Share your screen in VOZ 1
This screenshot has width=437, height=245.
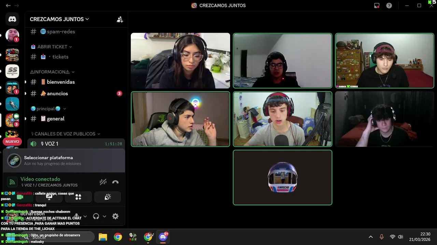pyautogui.click(x=49, y=197)
